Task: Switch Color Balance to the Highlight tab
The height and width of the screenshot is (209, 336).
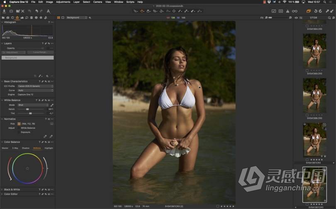Action: (x=49, y=148)
